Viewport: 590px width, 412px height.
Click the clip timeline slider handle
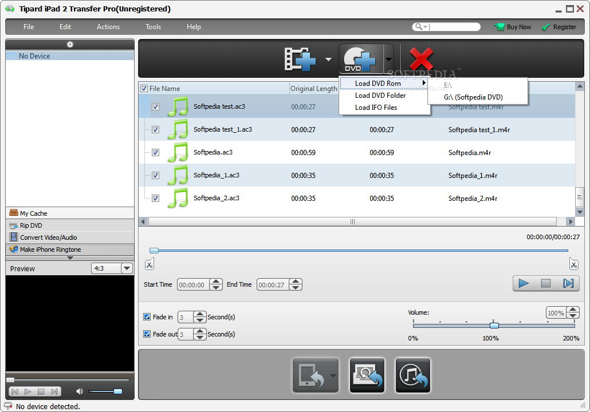154,251
